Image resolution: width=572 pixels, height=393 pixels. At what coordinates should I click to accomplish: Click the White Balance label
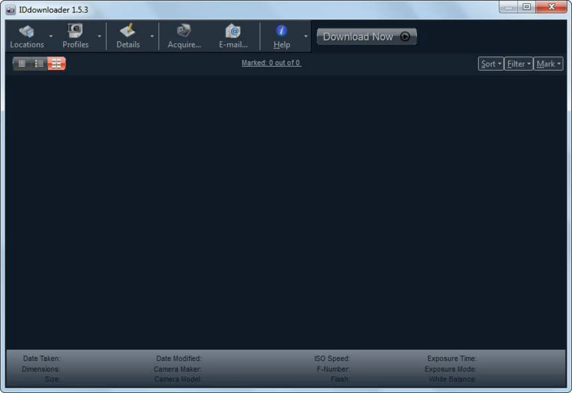(452, 379)
